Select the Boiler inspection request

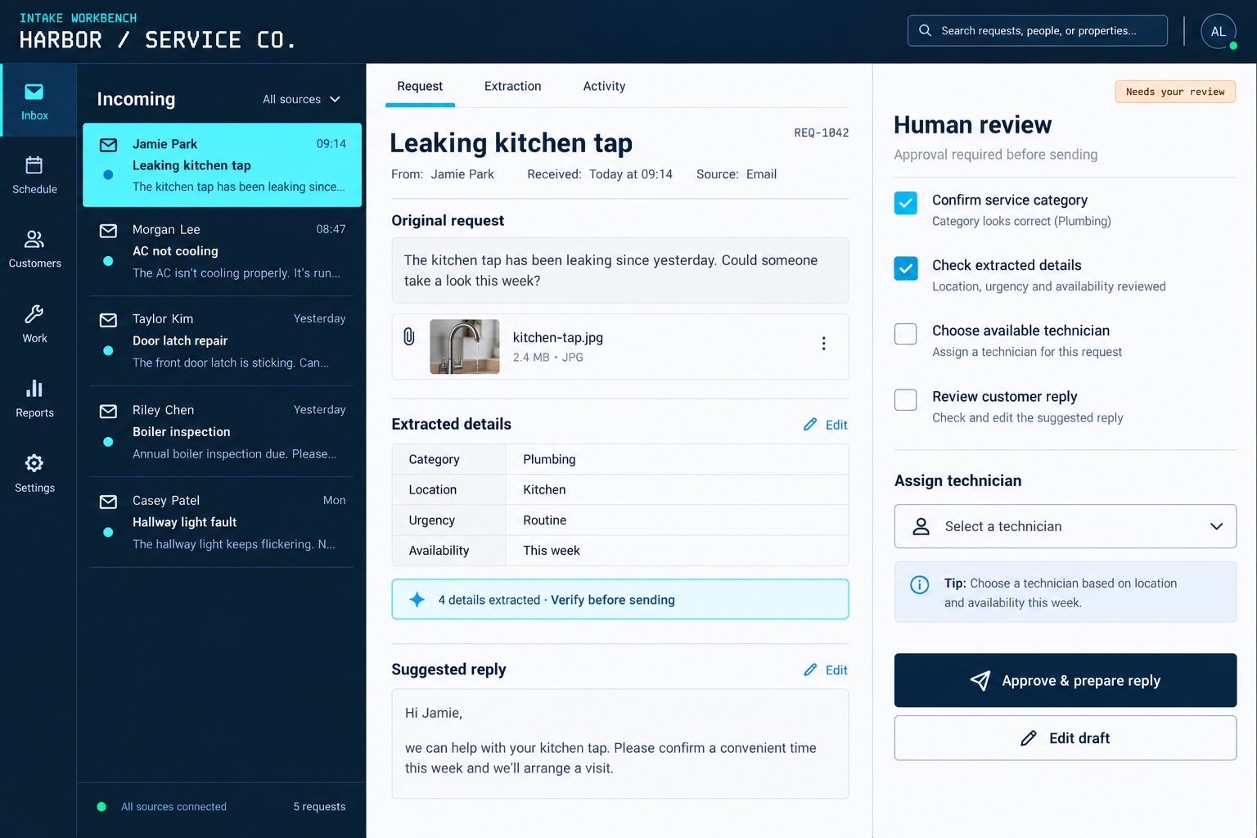[222, 431]
